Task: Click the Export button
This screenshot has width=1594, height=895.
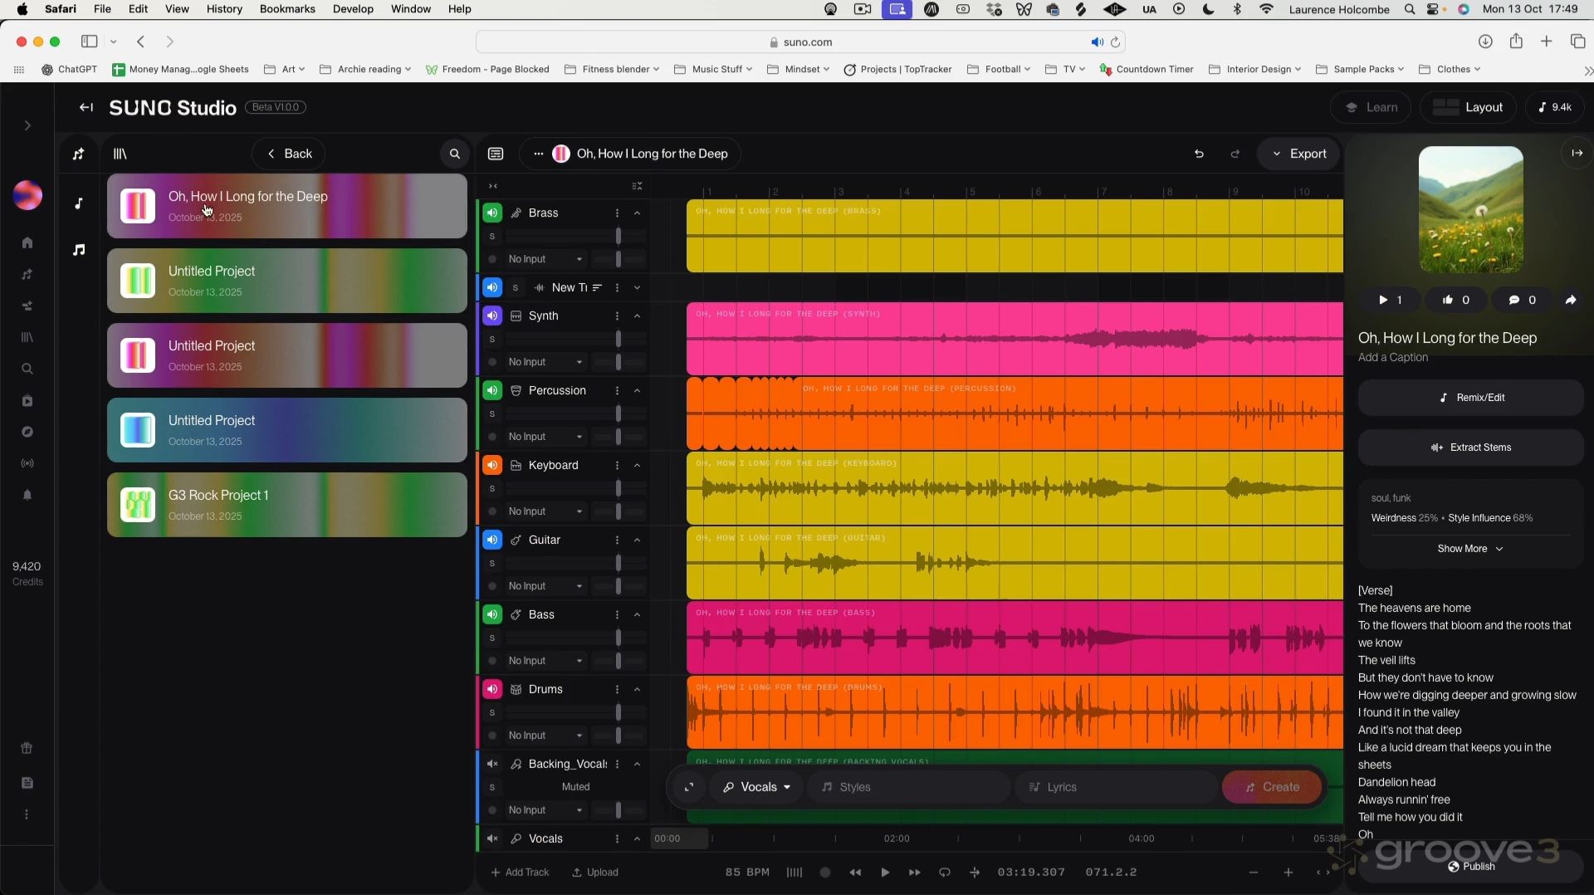Action: (1299, 154)
